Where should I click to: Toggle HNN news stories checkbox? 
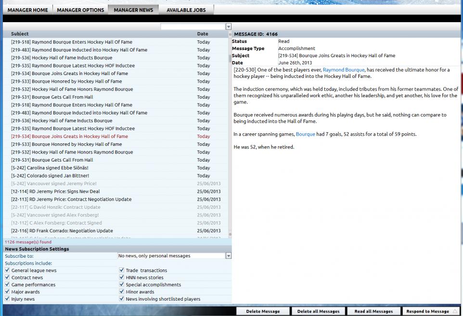122,278
